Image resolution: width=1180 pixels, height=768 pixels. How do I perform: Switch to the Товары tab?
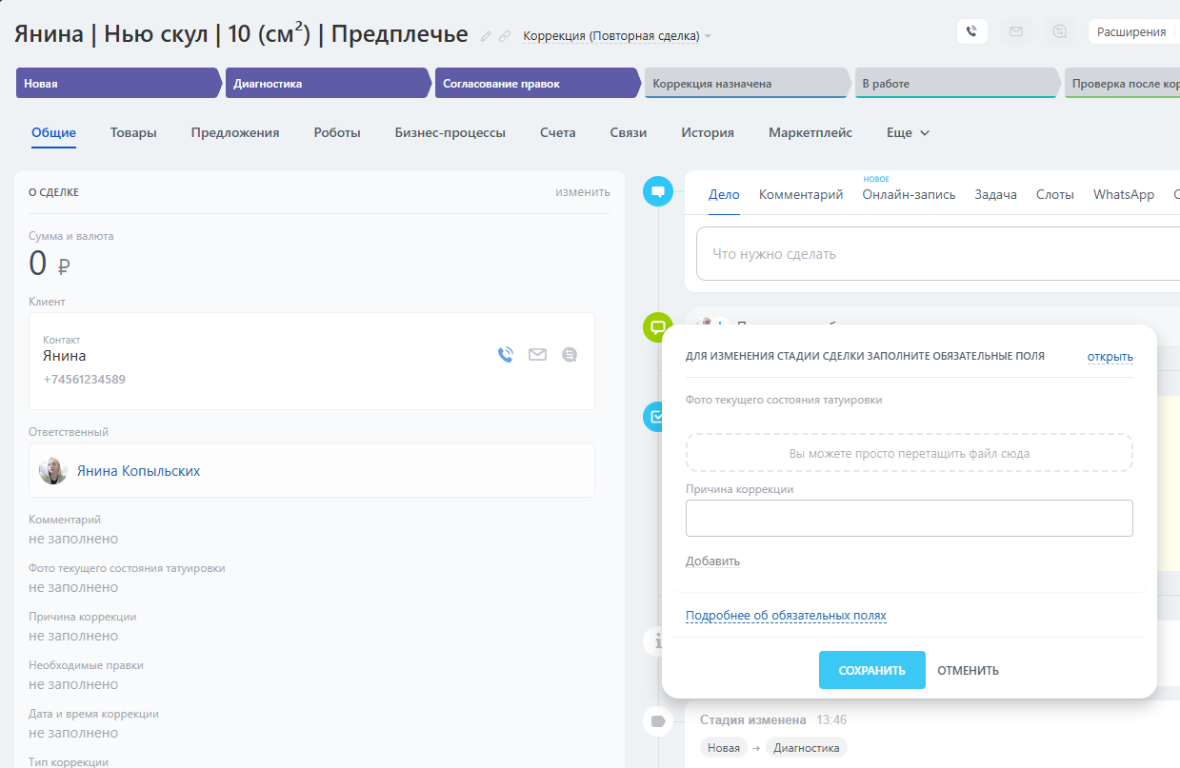click(x=133, y=133)
